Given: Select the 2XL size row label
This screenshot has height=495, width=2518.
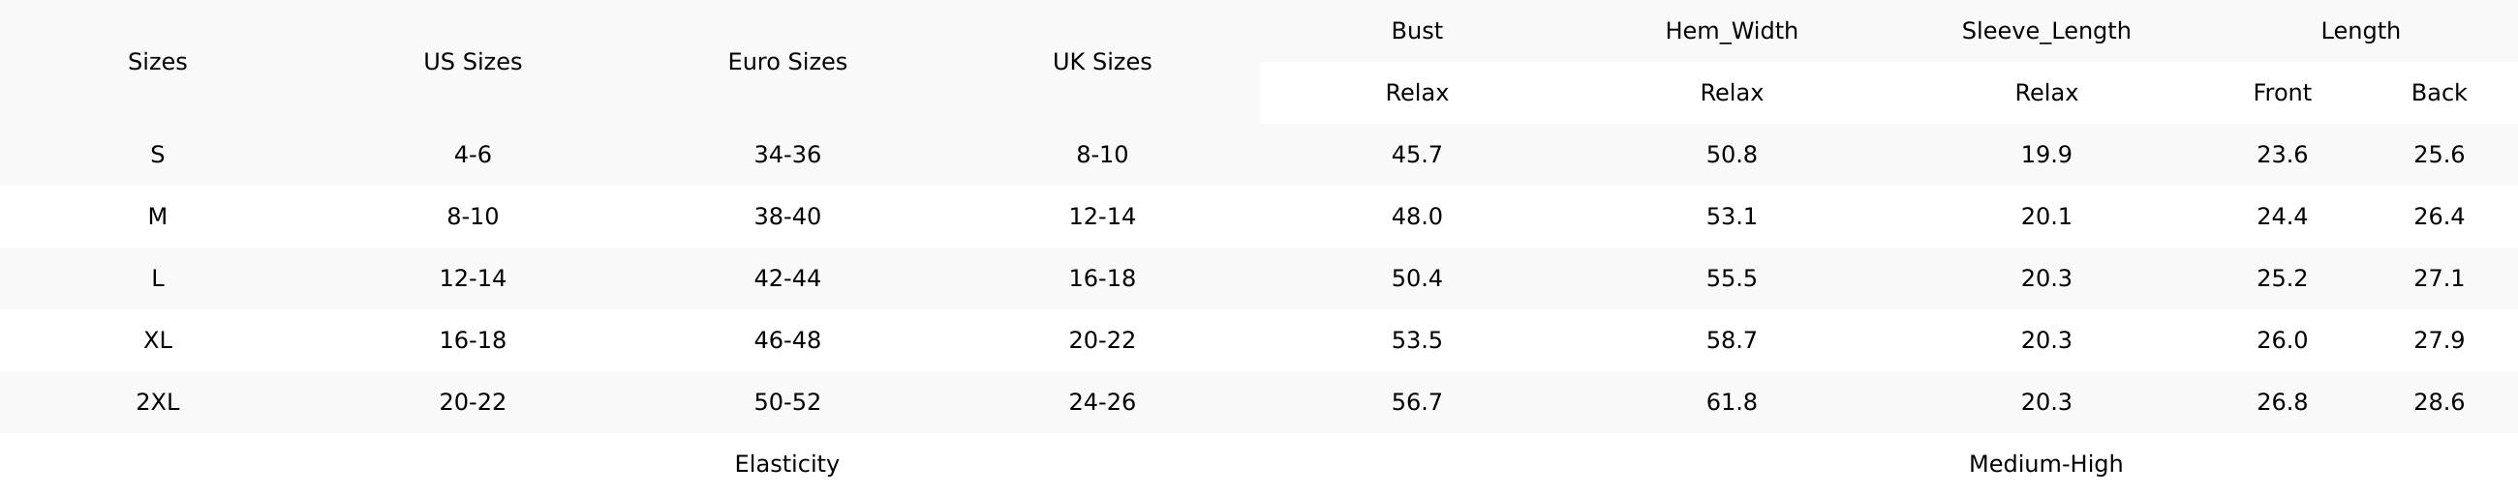Looking at the screenshot, I should point(157,402).
